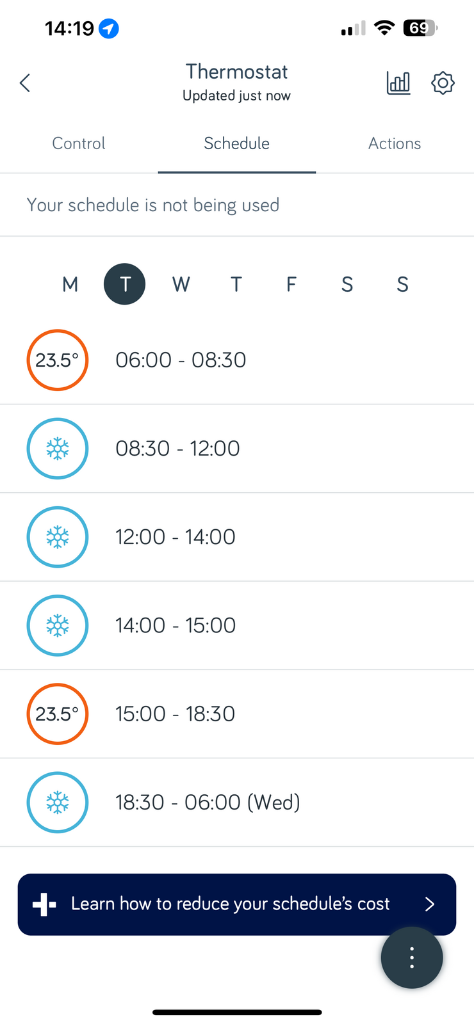Select Friday in the day picker

pos(291,284)
